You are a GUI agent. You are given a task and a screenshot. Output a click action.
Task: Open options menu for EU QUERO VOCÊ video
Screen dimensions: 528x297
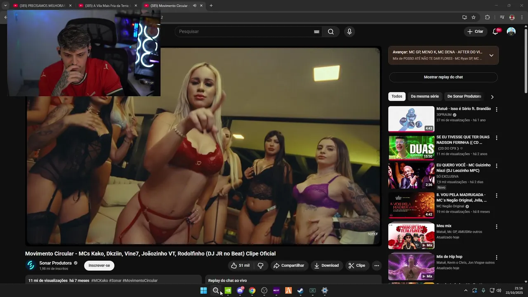point(496,166)
